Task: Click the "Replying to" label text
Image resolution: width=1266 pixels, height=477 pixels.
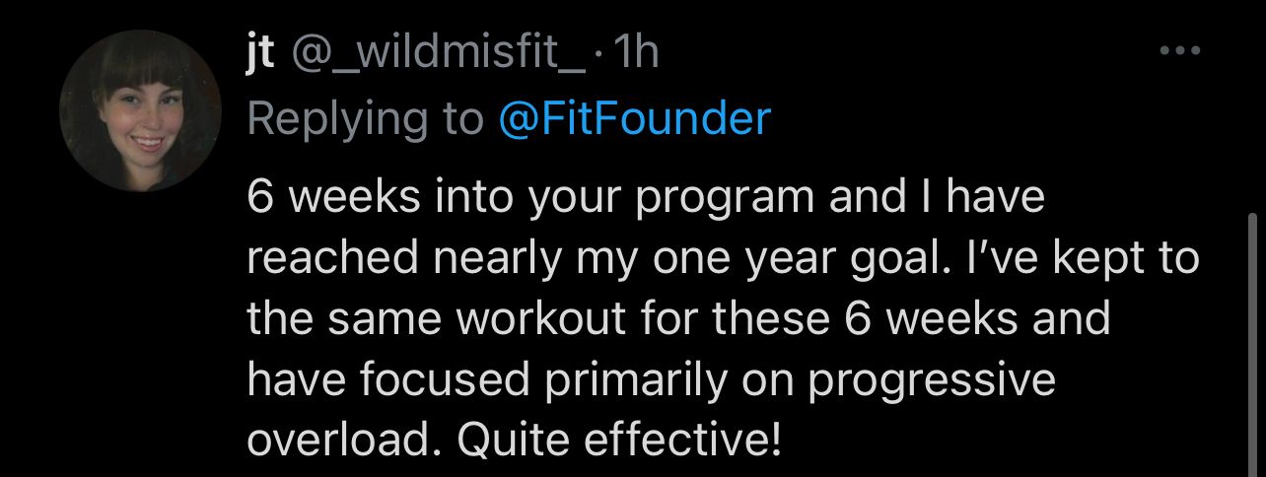Action: (x=365, y=118)
